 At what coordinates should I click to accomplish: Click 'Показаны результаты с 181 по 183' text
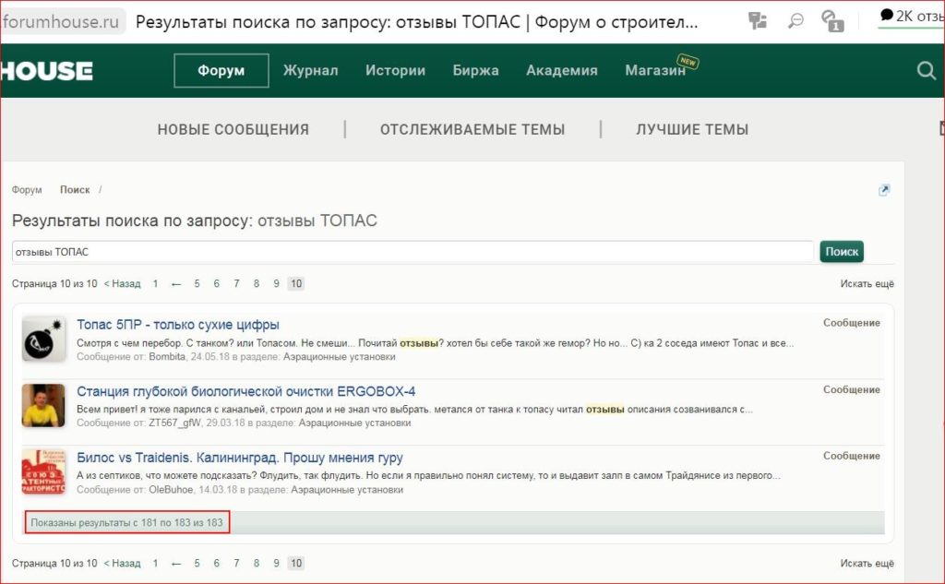[x=126, y=523]
